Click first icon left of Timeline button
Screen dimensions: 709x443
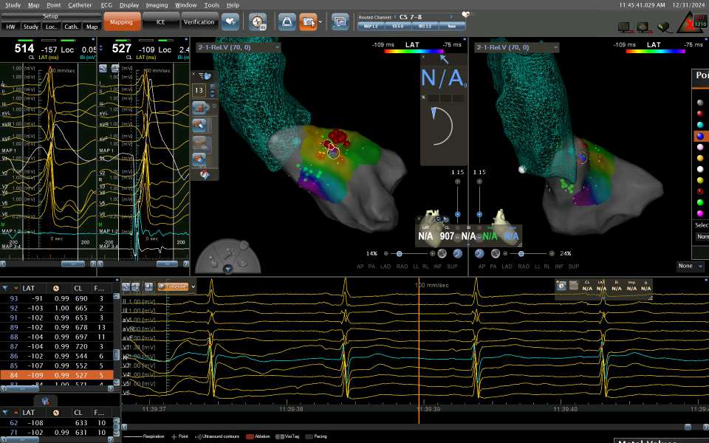pos(126,286)
